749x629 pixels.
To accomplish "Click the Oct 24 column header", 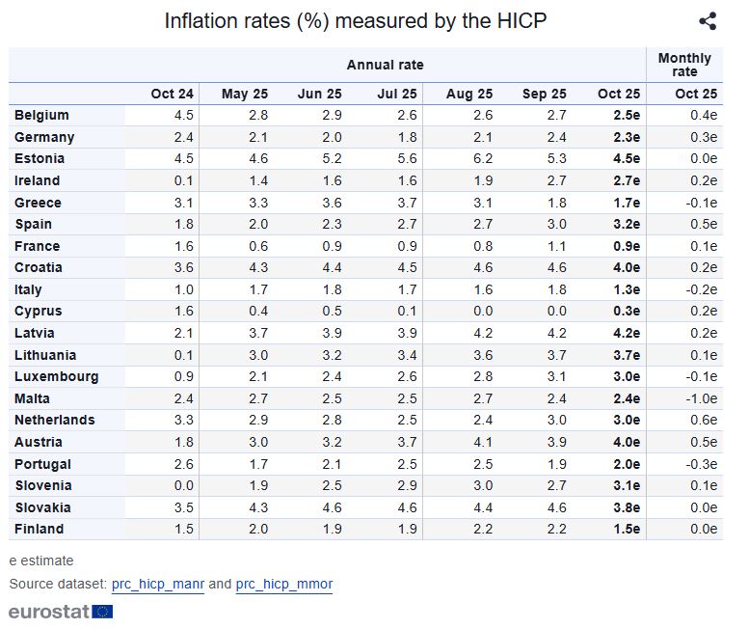I will point(172,94).
